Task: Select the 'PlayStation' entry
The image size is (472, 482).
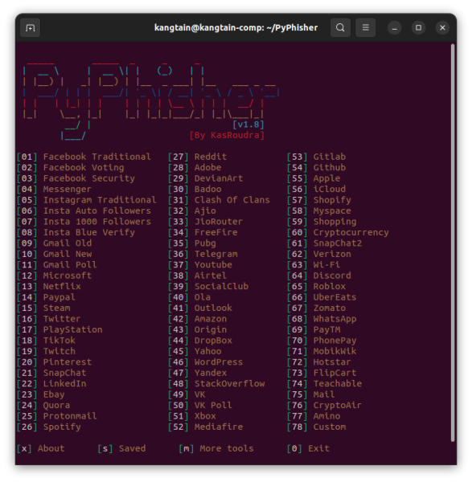Action: click(72, 329)
